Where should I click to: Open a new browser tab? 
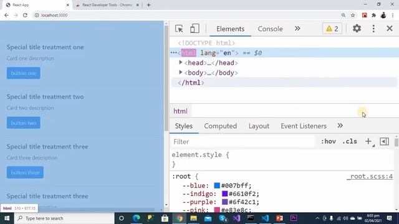tap(148, 5)
